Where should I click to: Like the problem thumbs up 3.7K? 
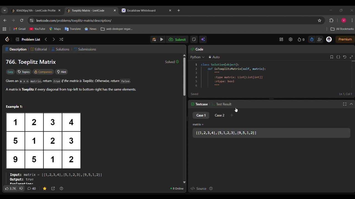pos(11,188)
